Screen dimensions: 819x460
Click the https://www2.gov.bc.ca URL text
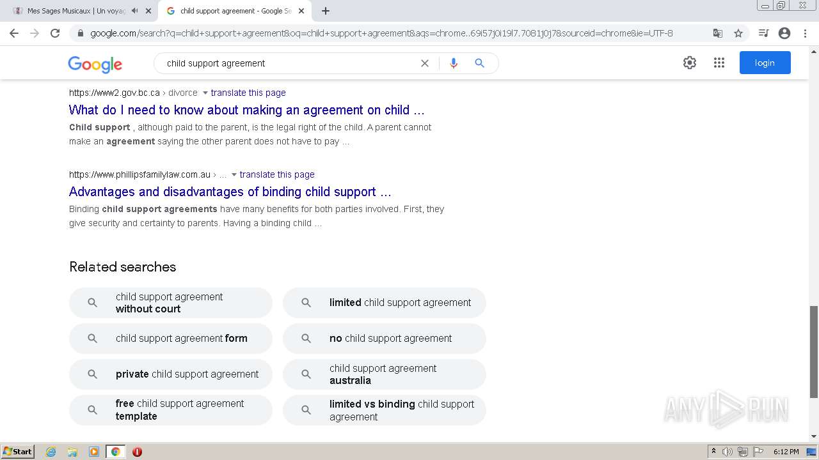tap(115, 93)
